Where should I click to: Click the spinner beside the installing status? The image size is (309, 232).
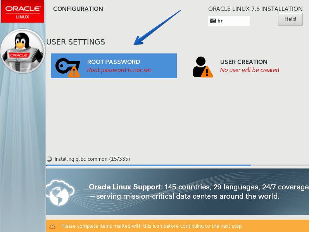(x=49, y=159)
